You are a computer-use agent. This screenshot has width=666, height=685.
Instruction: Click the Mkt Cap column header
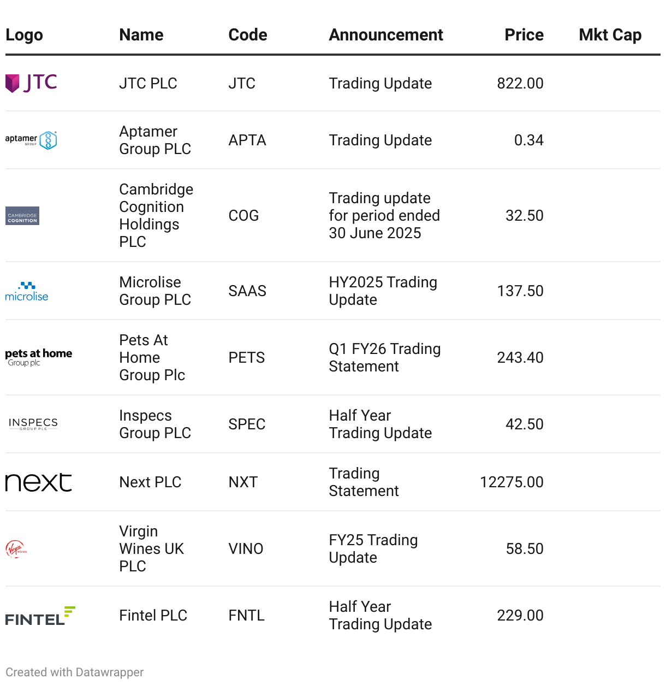(610, 35)
